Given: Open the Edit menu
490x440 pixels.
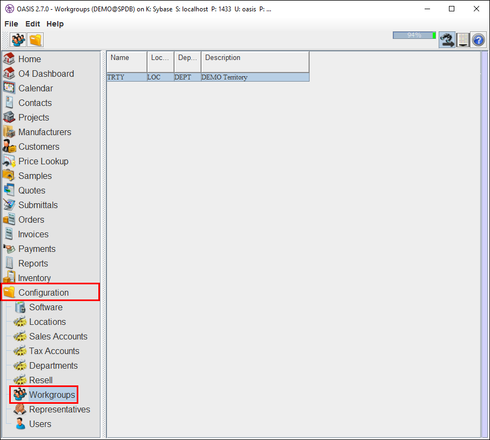Looking at the screenshot, I should point(32,24).
